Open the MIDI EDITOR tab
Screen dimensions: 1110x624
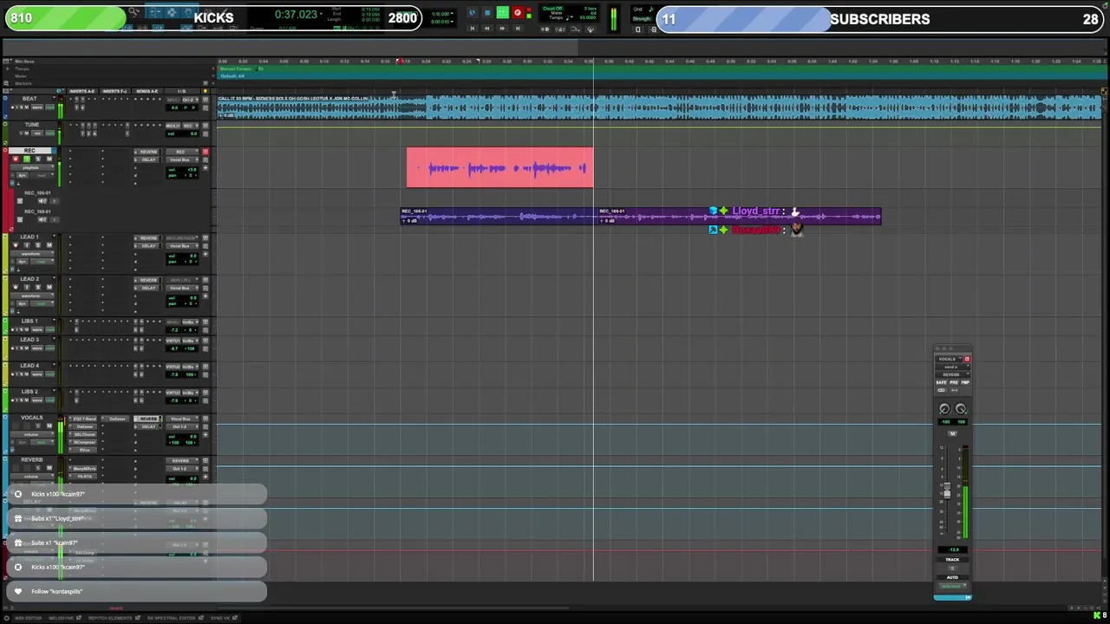pyautogui.click(x=29, y=618)
